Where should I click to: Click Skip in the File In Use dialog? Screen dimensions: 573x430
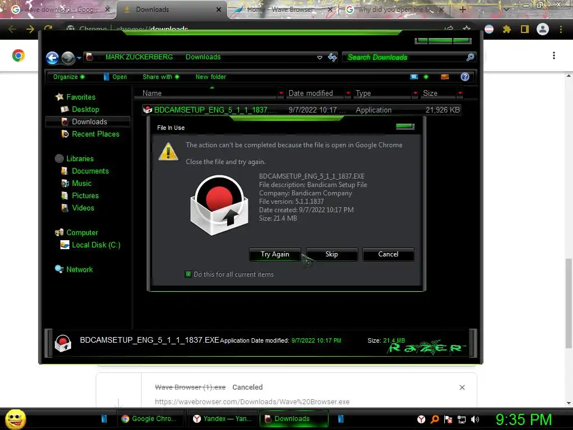(331, 255)
